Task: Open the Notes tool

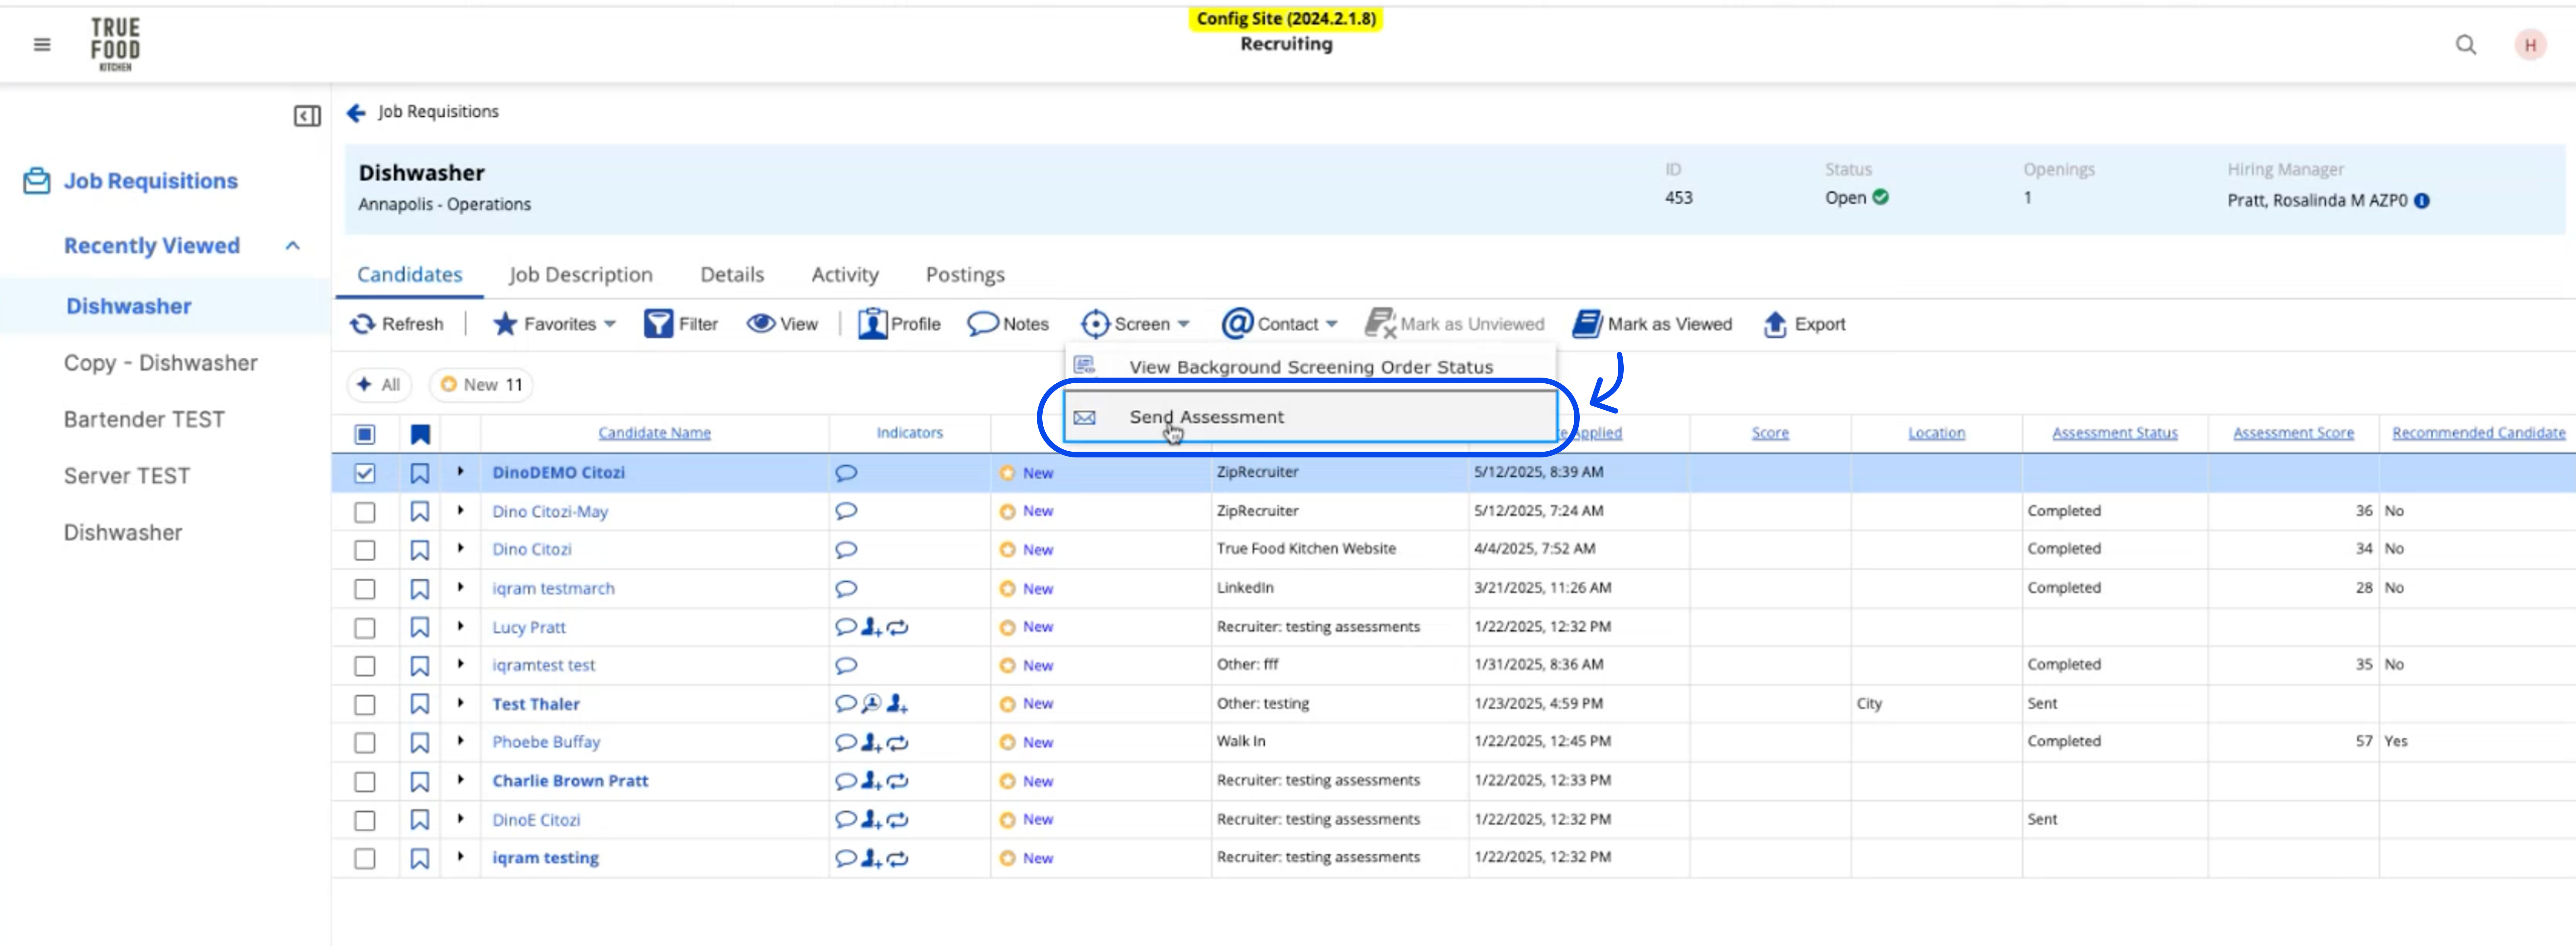Action: coord(1008,324)
